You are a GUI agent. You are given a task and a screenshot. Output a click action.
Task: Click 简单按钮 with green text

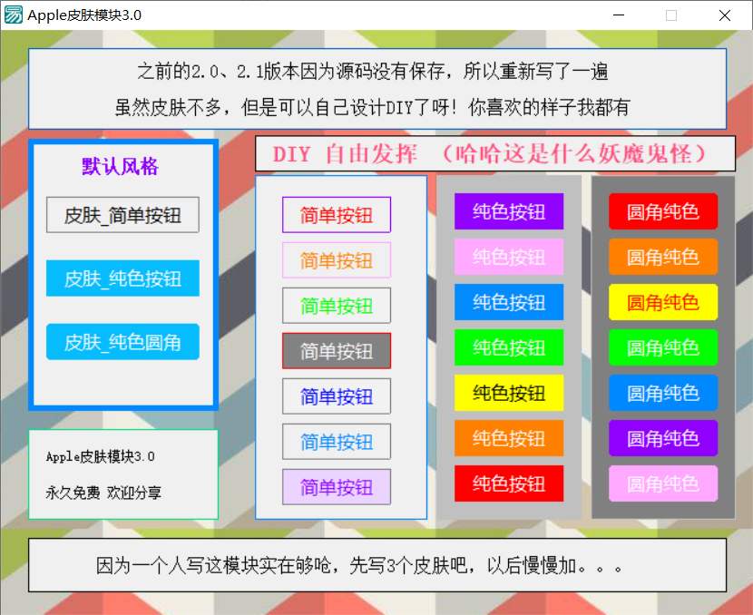click(337, 306)
